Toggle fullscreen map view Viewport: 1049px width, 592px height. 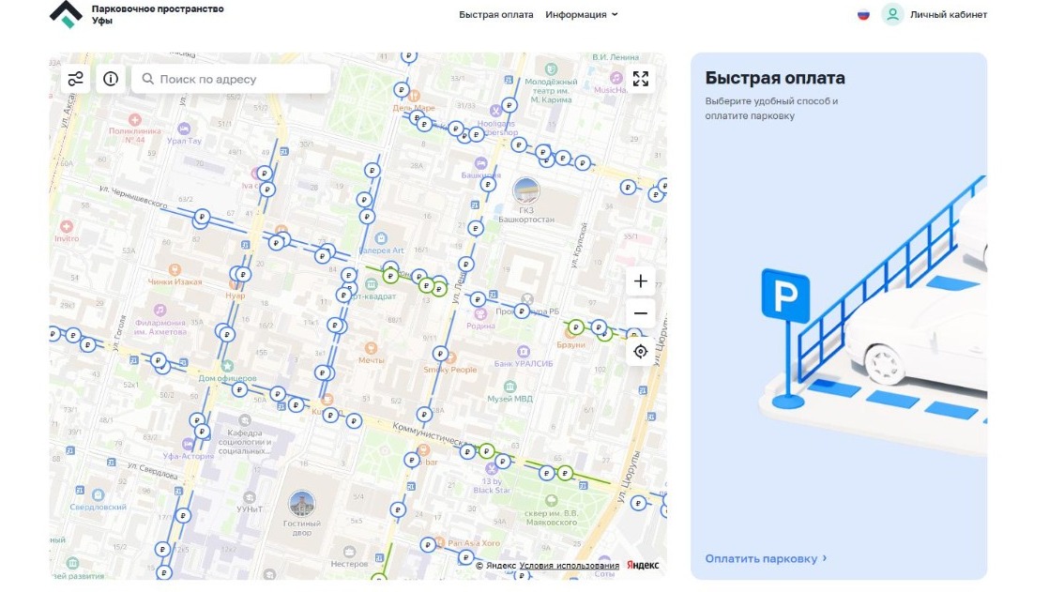pyautogui.click(x=640, y=79)
